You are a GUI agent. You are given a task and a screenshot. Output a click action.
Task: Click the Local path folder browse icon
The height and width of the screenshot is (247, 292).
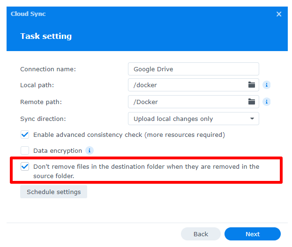[252, 85]
